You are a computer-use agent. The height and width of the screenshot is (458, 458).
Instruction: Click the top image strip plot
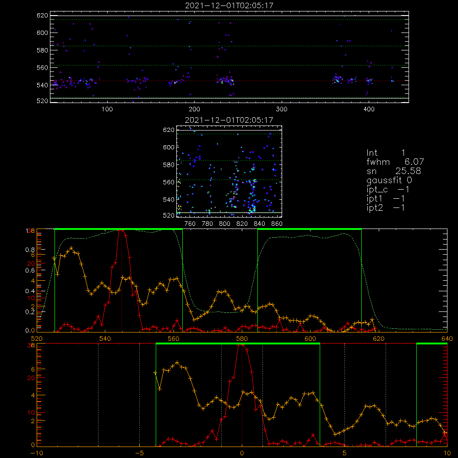click(229, 57)
